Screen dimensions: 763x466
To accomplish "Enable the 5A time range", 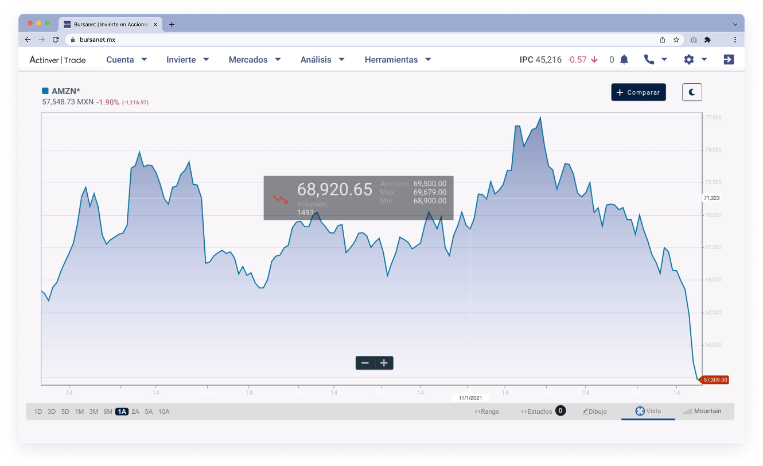I will tap(149, 411).
